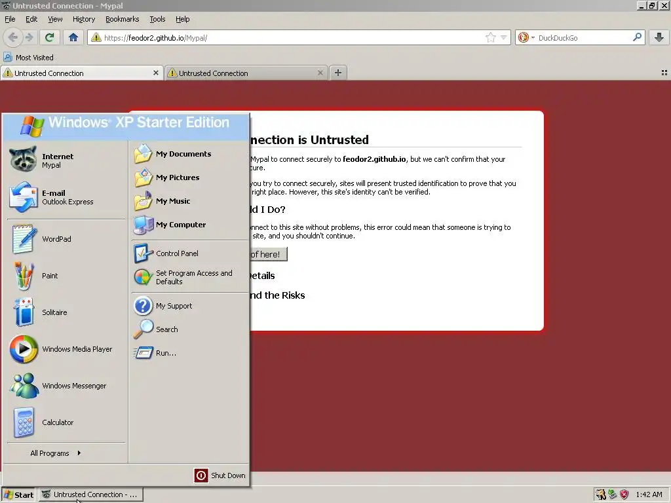Click the red Shut Down icon
671x503 pixels.
click(201, 475)
